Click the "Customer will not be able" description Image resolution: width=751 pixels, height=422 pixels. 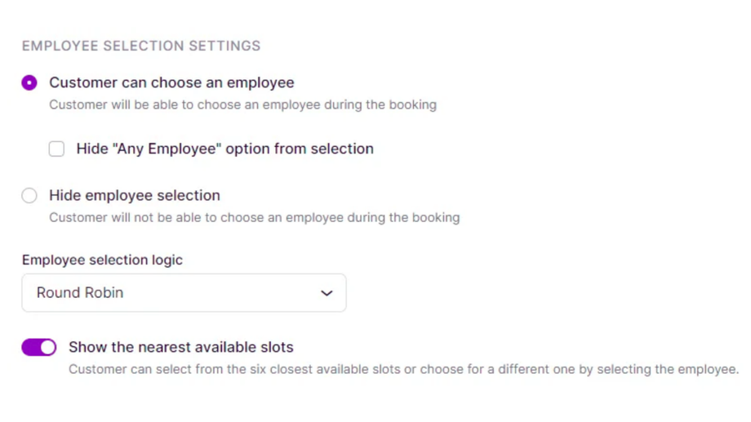click(254, 218)
